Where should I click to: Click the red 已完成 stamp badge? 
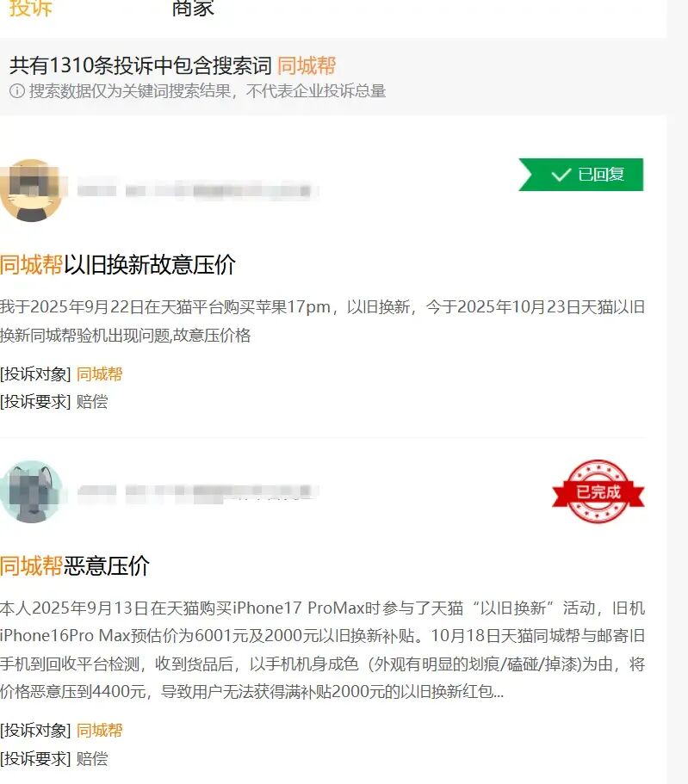tap(598, 491)
